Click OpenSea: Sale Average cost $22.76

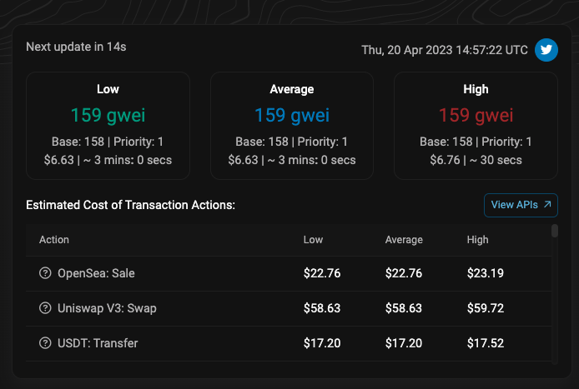tap(404, 273)
